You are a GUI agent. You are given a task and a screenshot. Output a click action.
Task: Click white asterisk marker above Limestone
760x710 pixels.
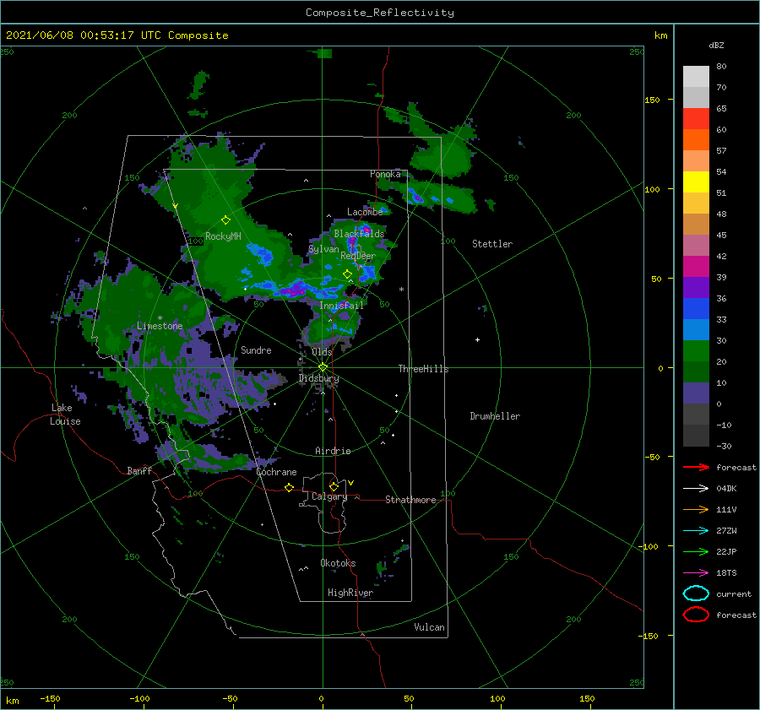160,318
